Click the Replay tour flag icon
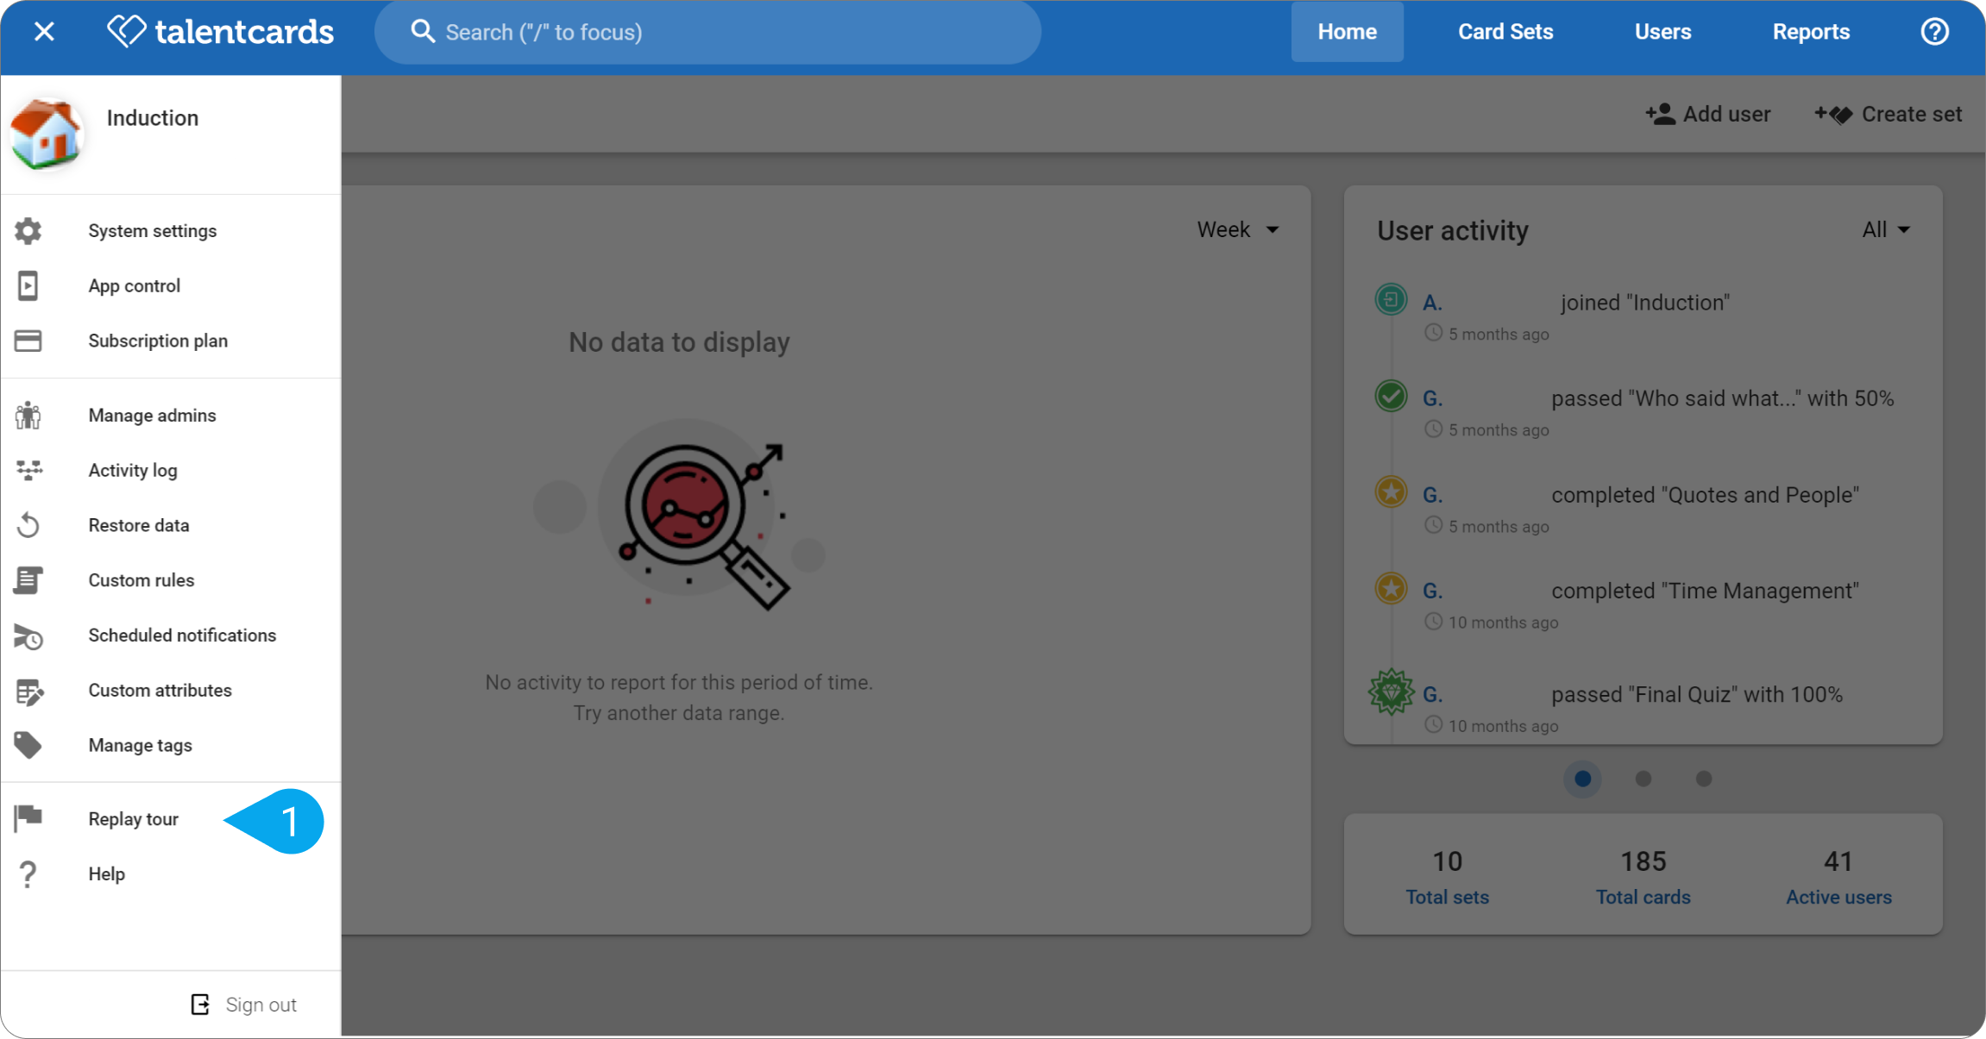This screenshot has height=1039, width=1986. pyautogui.click(x=28, y=818)
